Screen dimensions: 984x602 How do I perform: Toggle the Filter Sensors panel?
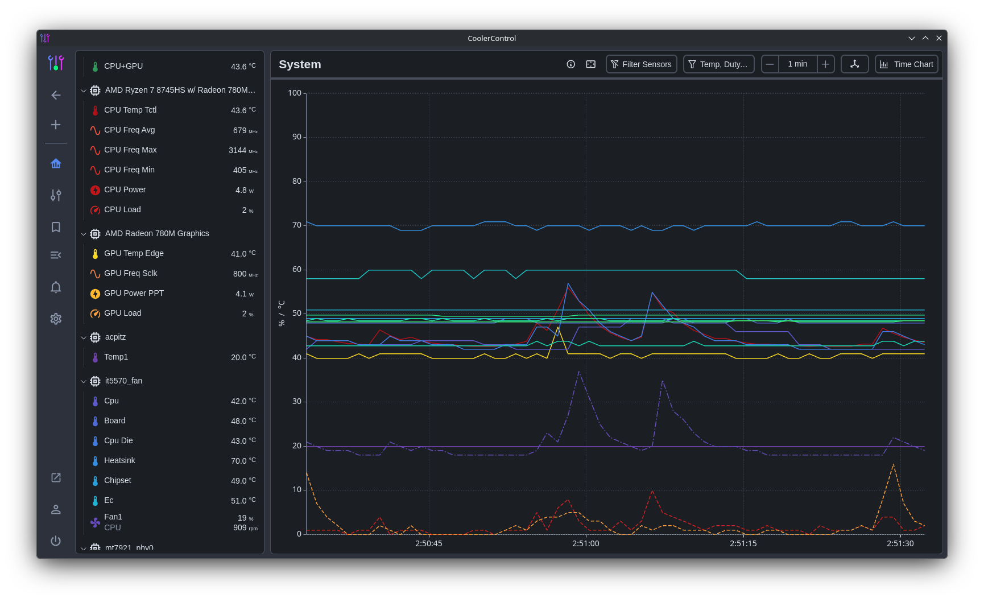point(641,64)
